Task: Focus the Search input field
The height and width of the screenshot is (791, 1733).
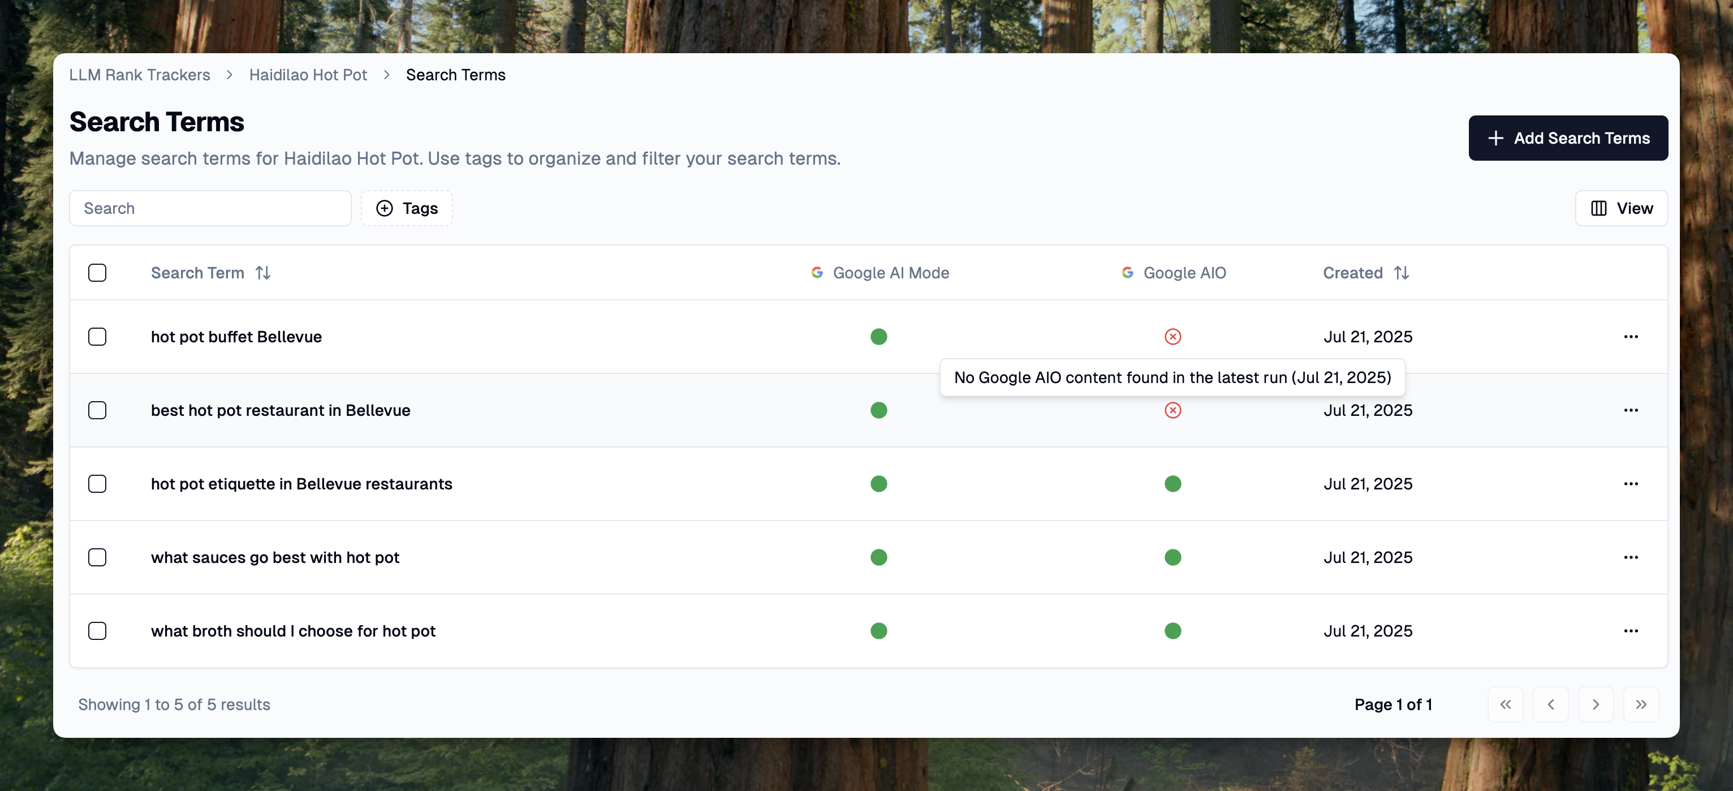Action: 210,208
